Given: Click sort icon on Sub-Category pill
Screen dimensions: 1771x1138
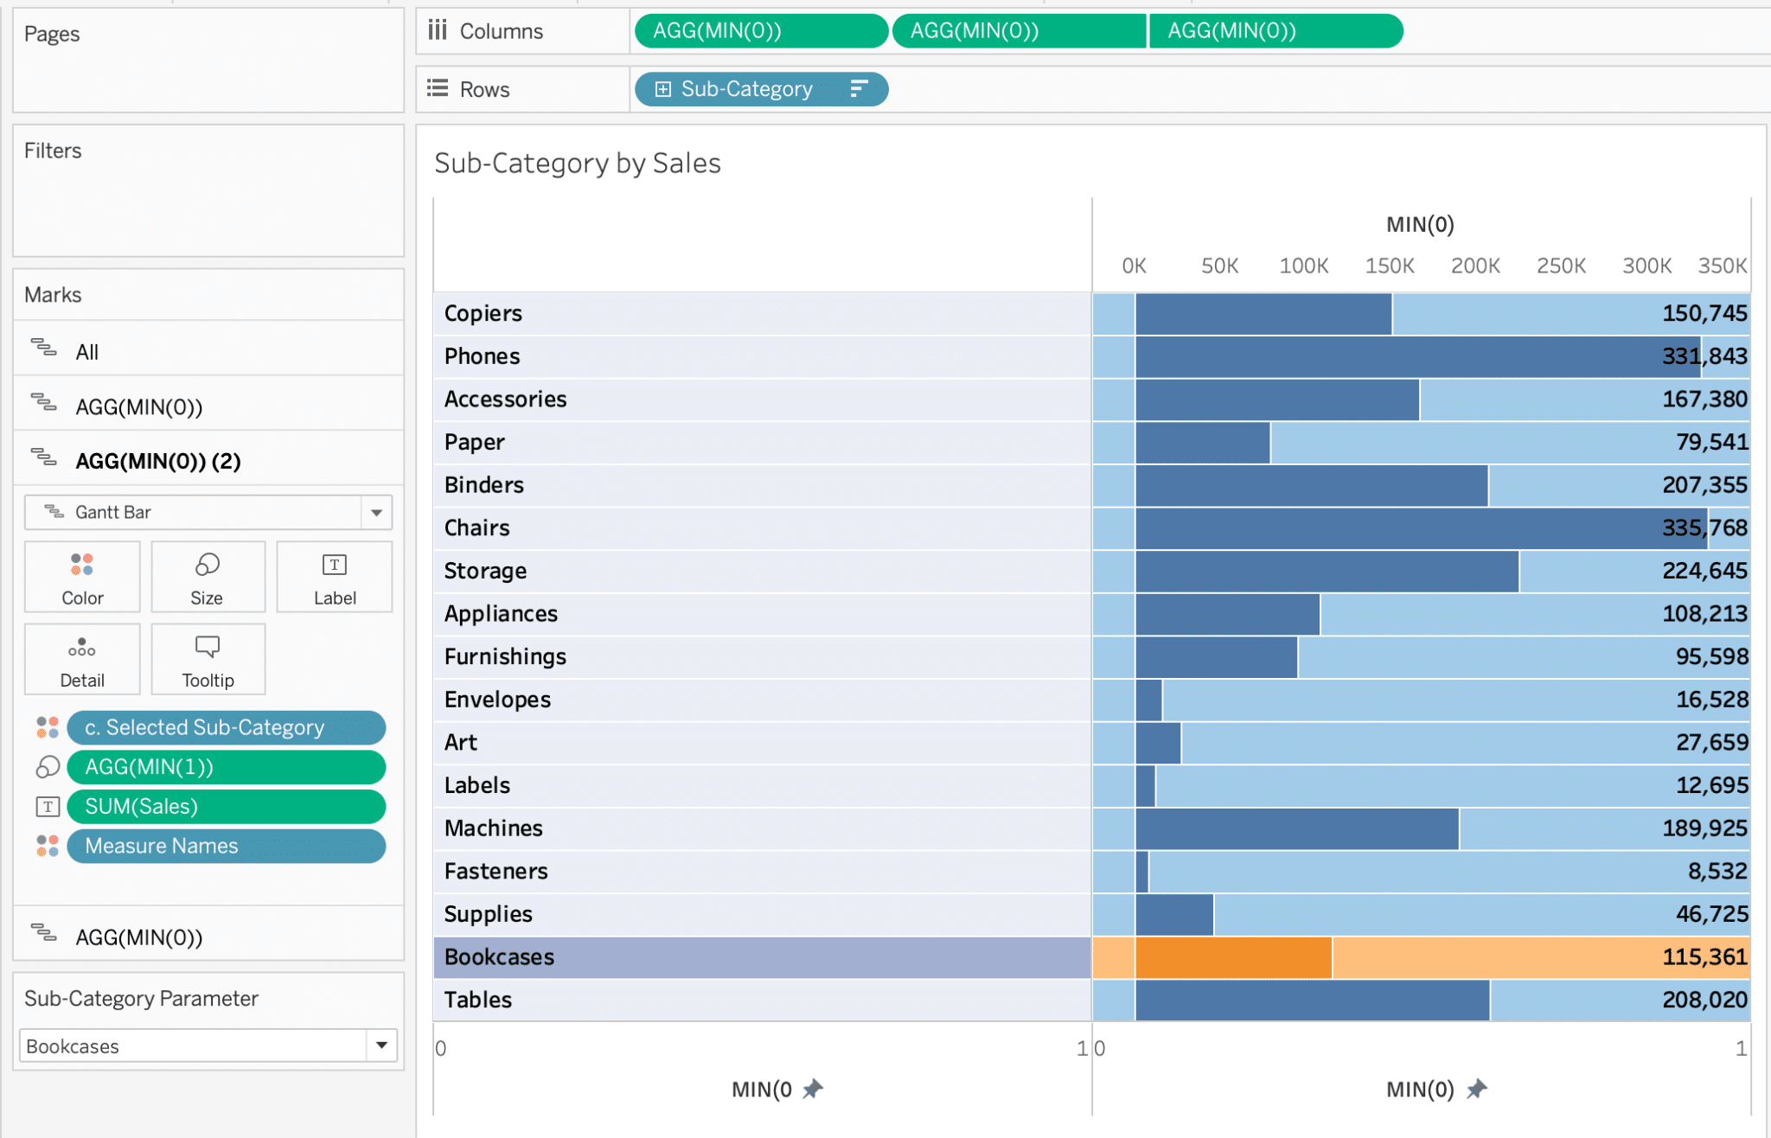Looking at the screenshot, I should [859, 89].
